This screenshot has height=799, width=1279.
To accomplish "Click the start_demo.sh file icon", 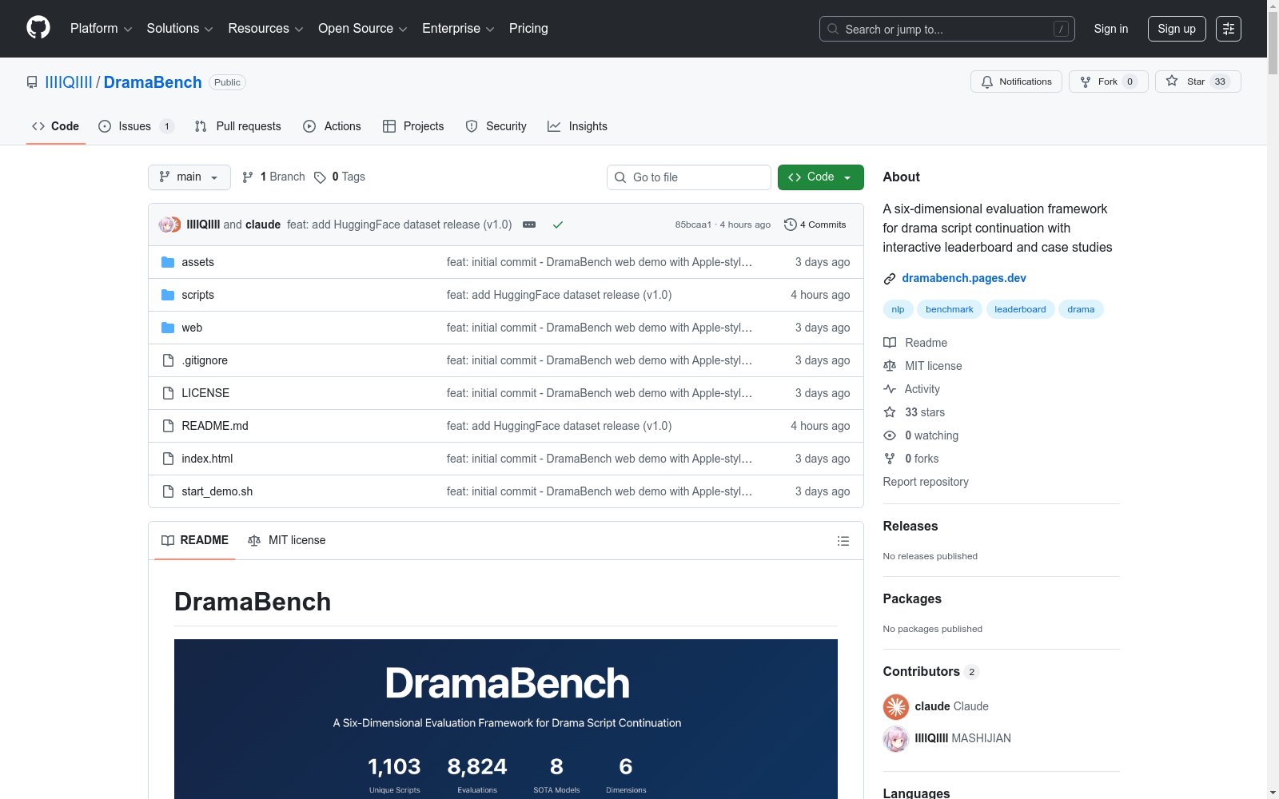I will point(168,491).
